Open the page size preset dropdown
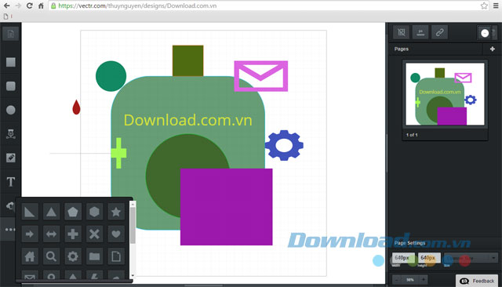The width and height of the screenshot is (502, 287). point(471,258)
